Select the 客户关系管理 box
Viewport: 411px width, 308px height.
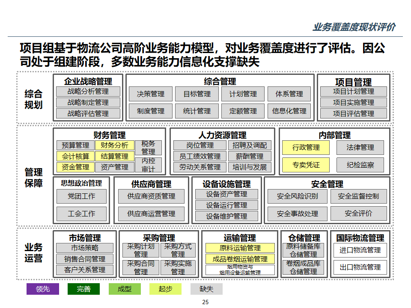(x=85, y=270)
